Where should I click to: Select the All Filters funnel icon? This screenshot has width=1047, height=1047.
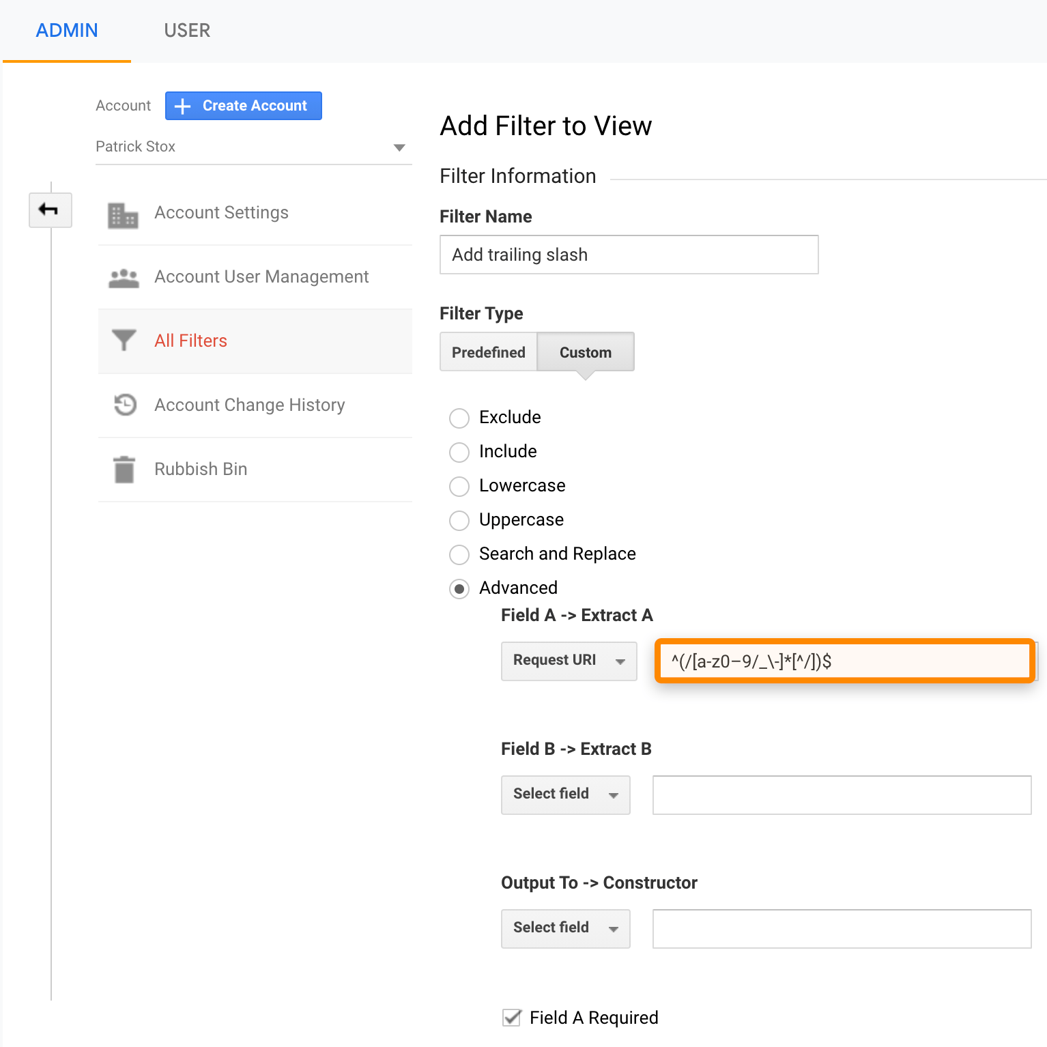[123, 340]
